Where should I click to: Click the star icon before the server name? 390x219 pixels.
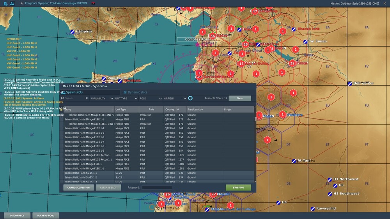(22, 3)
